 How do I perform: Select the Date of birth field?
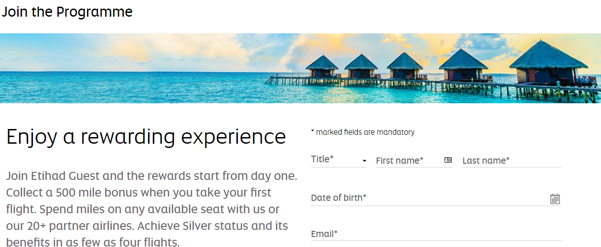tap(436, 198)
